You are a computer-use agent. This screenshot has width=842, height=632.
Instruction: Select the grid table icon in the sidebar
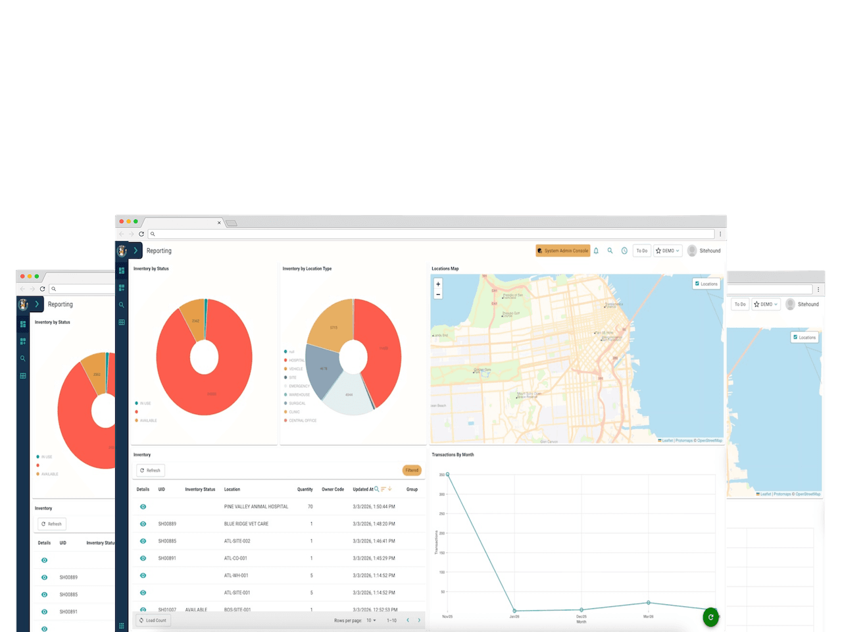pos(122,322)
